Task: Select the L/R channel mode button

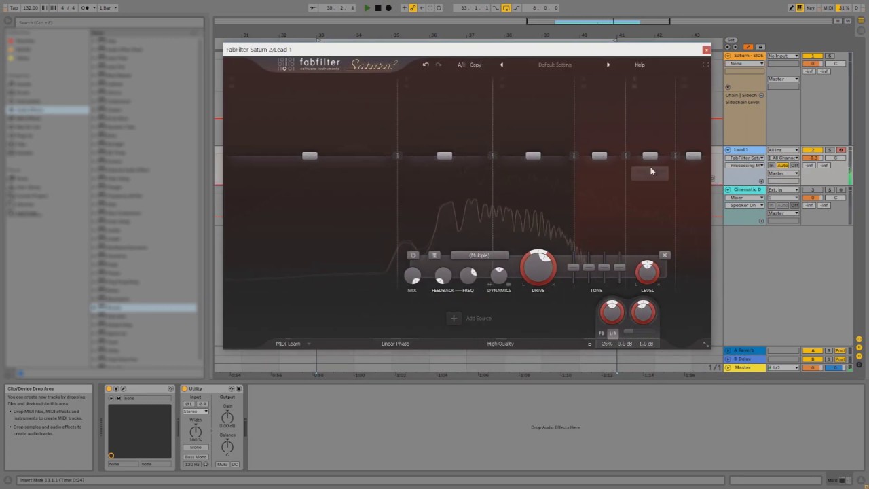Action: click(x=613, y=333)
